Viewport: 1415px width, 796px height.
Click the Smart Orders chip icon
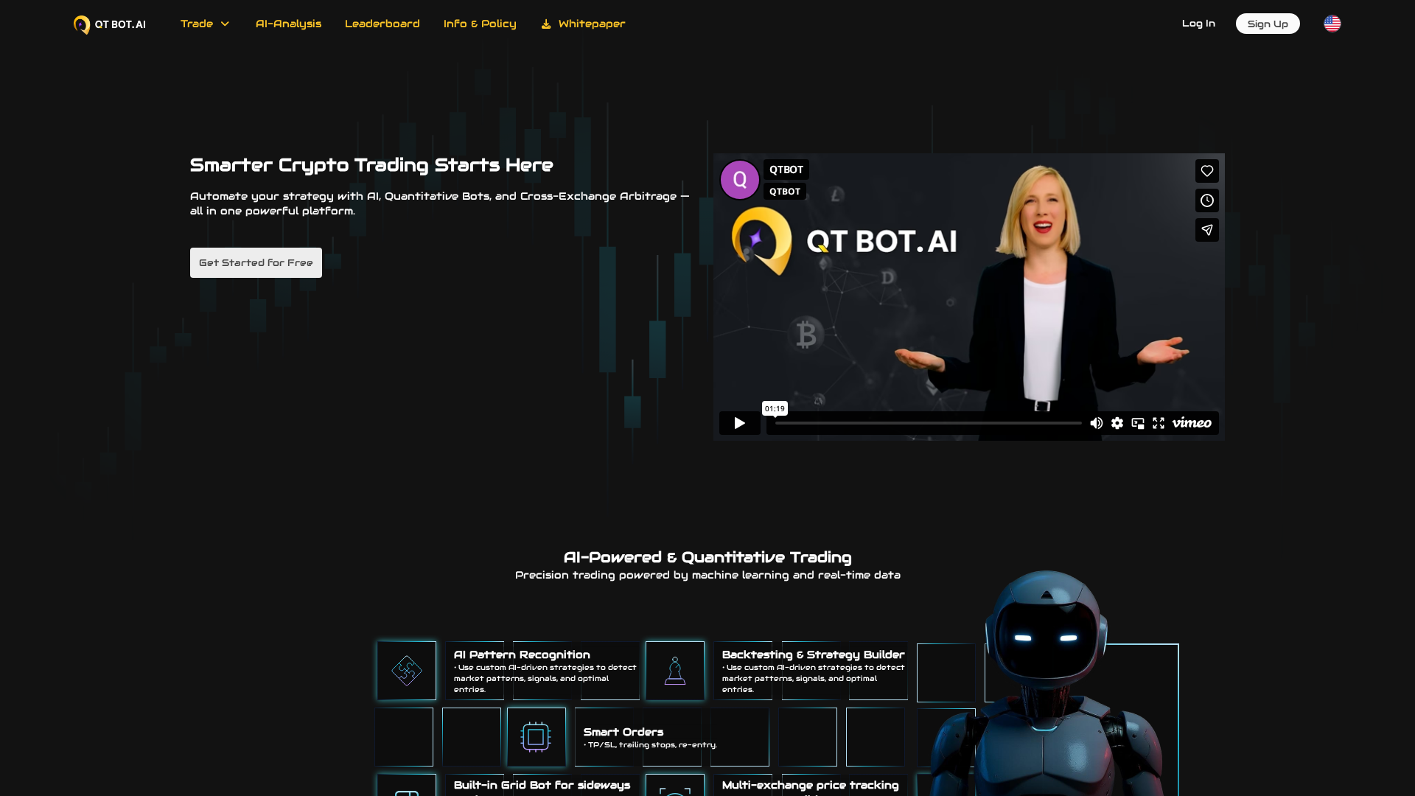click(536, 737)
